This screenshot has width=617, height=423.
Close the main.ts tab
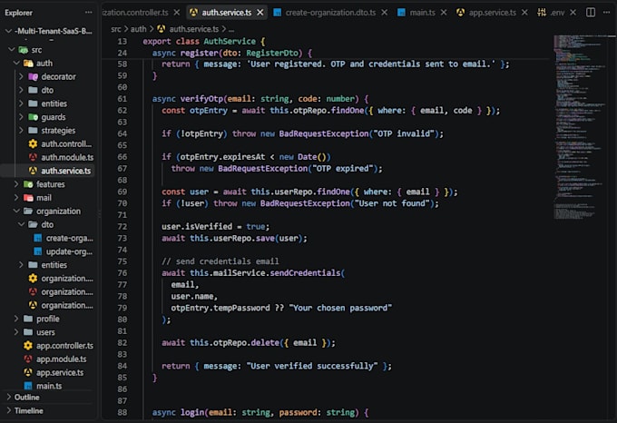[444, 13]
